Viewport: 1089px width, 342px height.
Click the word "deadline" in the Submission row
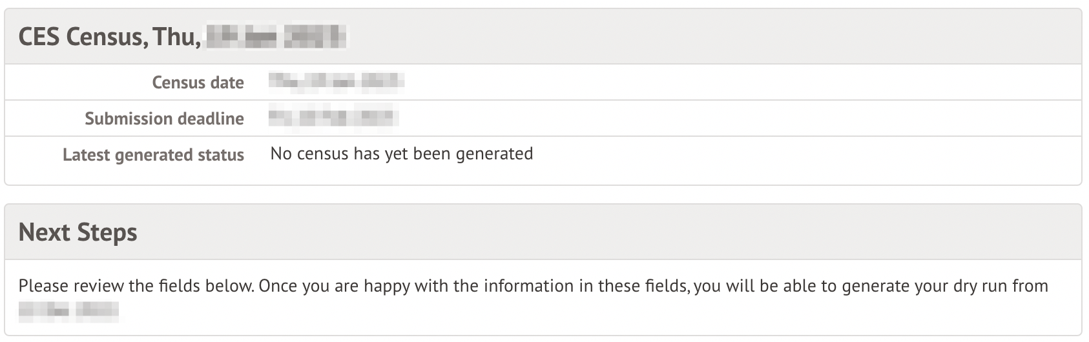214,119
